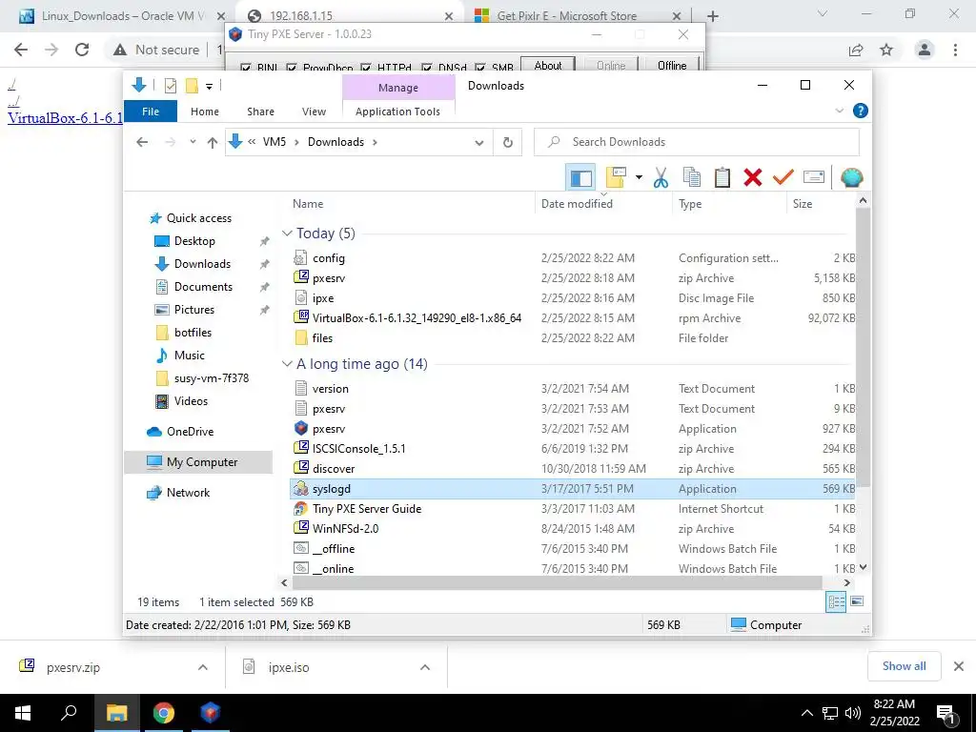Cut the selected file with scissors icon
976x732 pixels.
[661, 177]
